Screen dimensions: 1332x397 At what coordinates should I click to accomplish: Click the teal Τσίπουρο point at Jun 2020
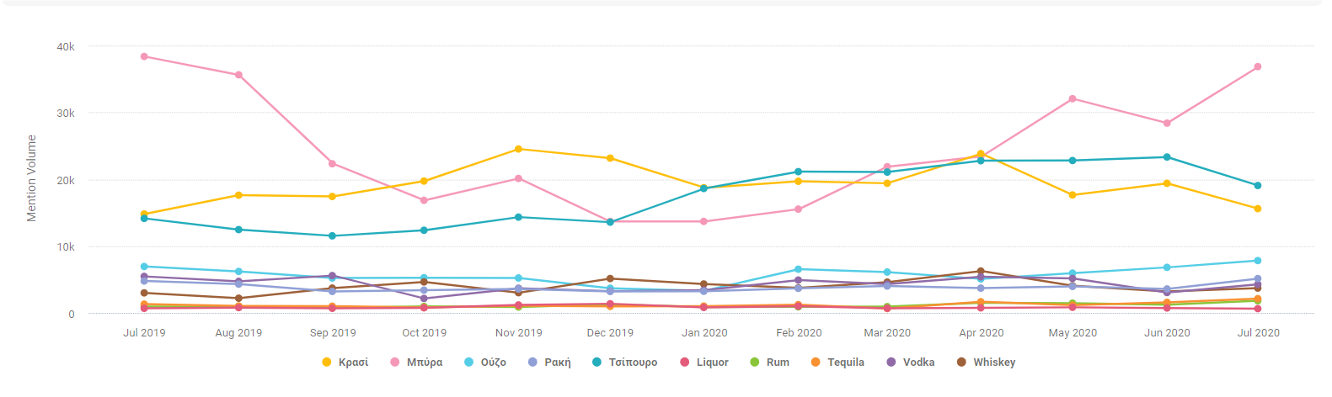pyautogui.click(x=1167, y=157)
